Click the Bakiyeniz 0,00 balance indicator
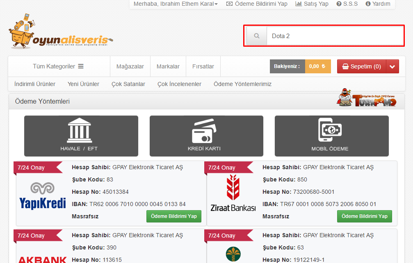Screen dimensions: 413x263 (x=300, y=66)
